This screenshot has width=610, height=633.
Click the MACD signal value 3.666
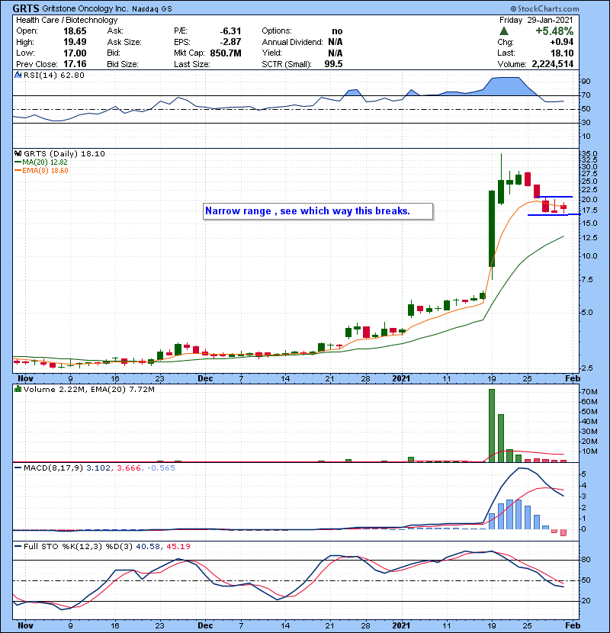coord(129,468)
